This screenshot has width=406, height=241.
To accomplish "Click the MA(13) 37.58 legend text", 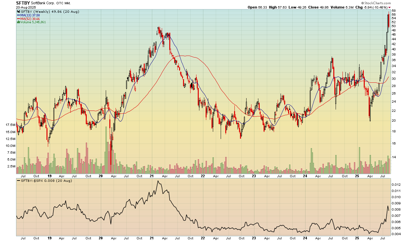I will point(30,15).
